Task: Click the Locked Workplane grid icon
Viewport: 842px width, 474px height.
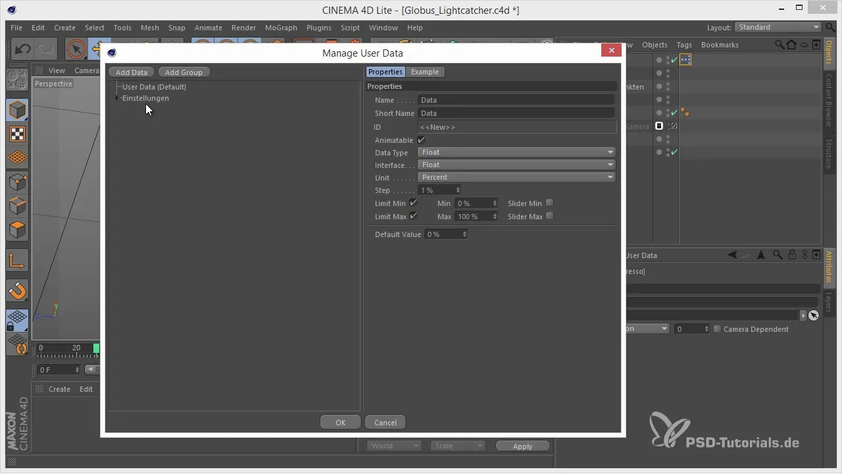Action: tap(17, 320)
